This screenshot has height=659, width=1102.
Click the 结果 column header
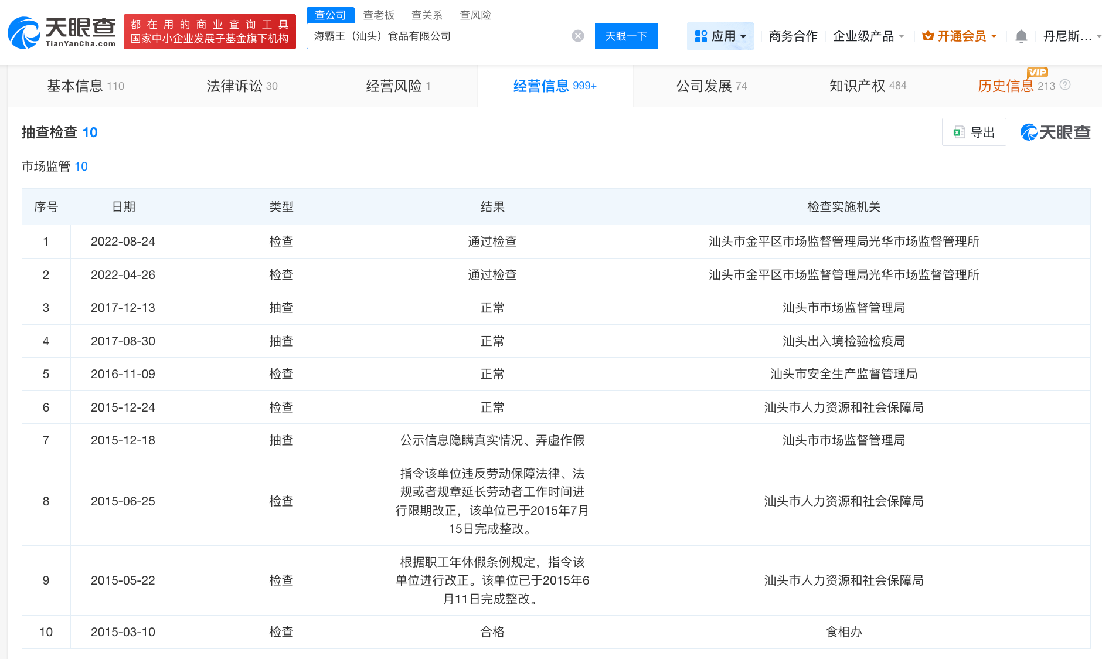tap(492, 207)
